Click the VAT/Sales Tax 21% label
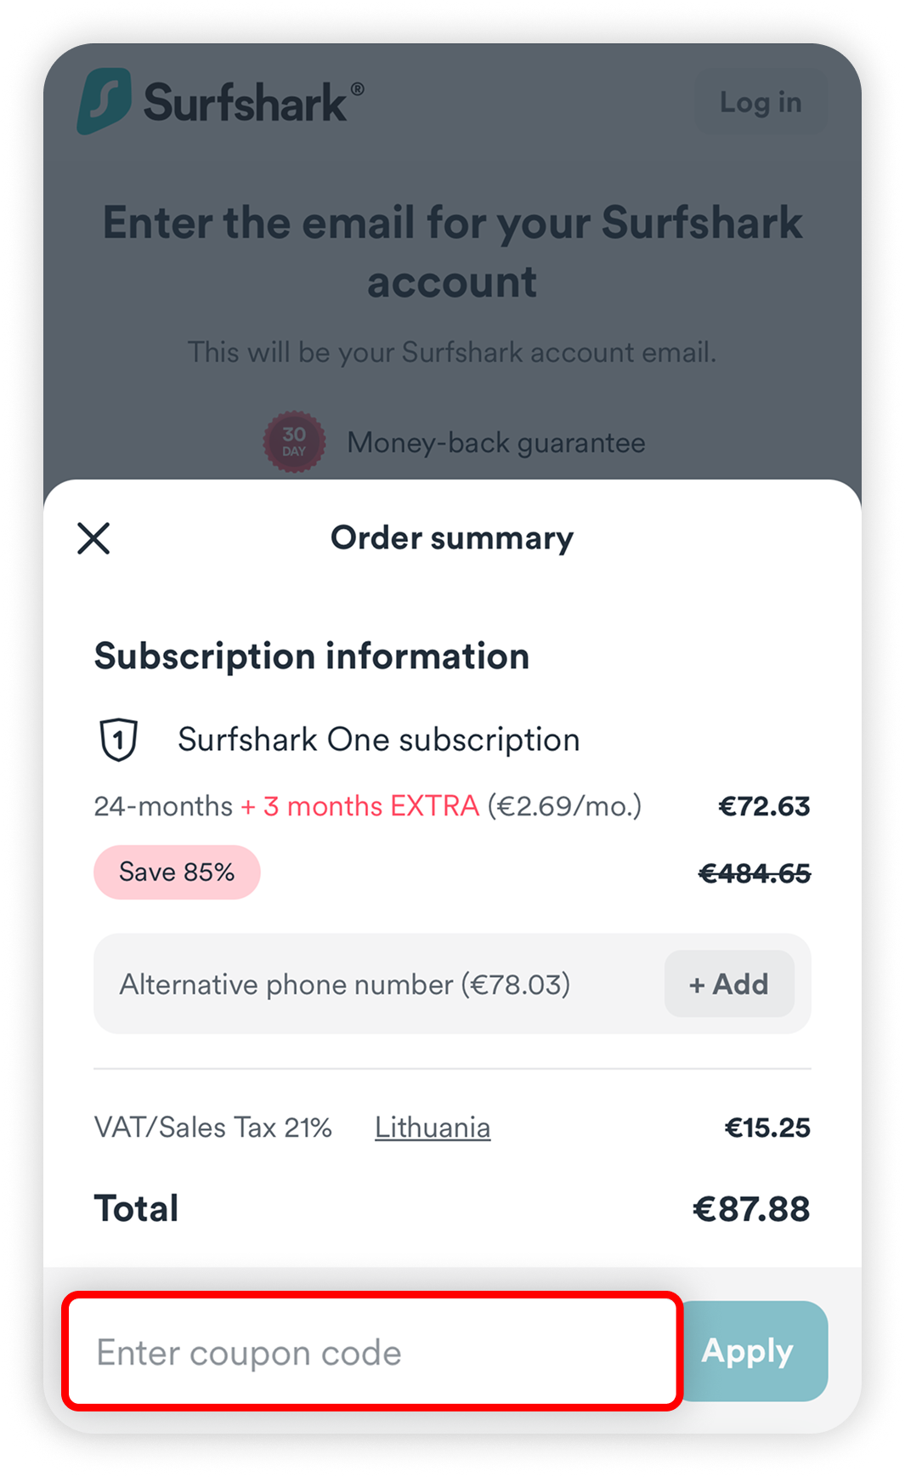 (x=214, y=1127)
